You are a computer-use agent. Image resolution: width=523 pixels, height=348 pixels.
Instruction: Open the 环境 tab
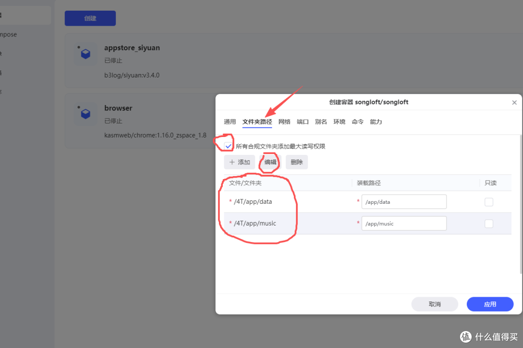coord(339,121)
